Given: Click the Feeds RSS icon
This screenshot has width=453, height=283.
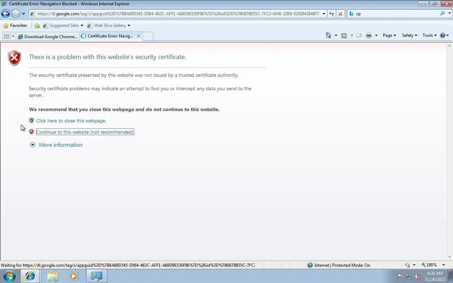Looking at the screenshot, I should click(344, 35).
